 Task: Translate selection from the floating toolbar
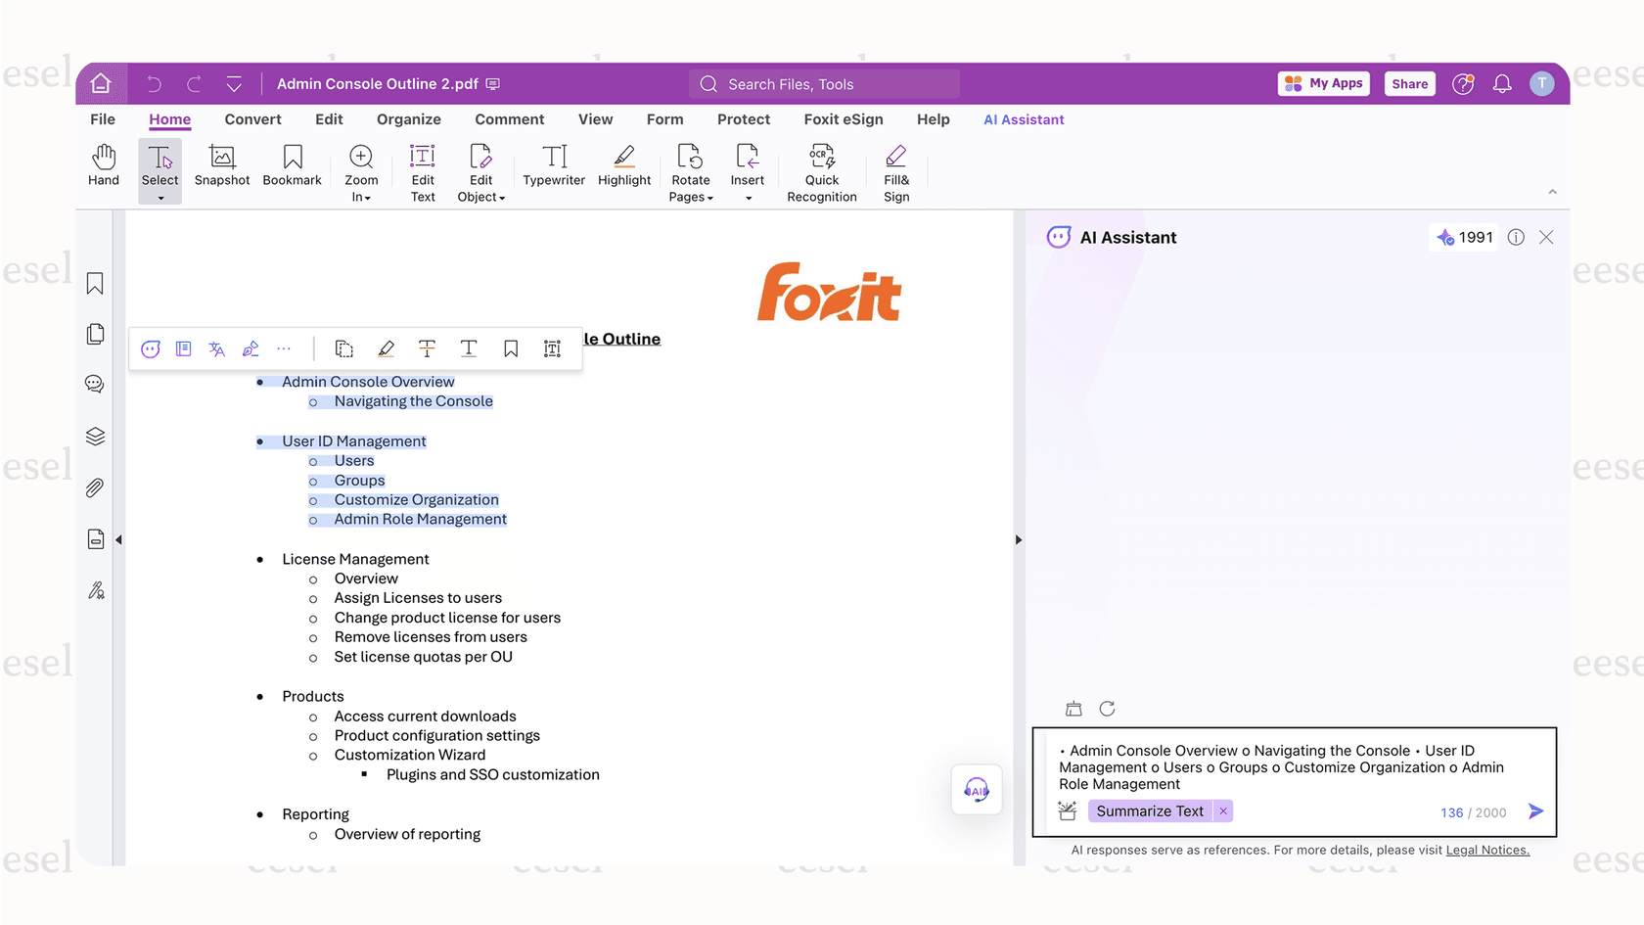(216, 348)
